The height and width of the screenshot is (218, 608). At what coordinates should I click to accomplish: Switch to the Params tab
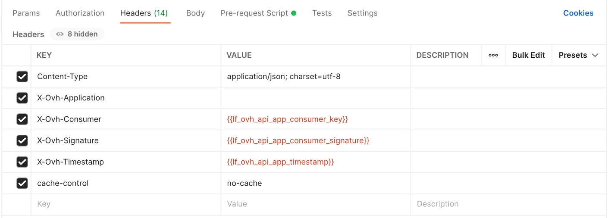point(26,13)
